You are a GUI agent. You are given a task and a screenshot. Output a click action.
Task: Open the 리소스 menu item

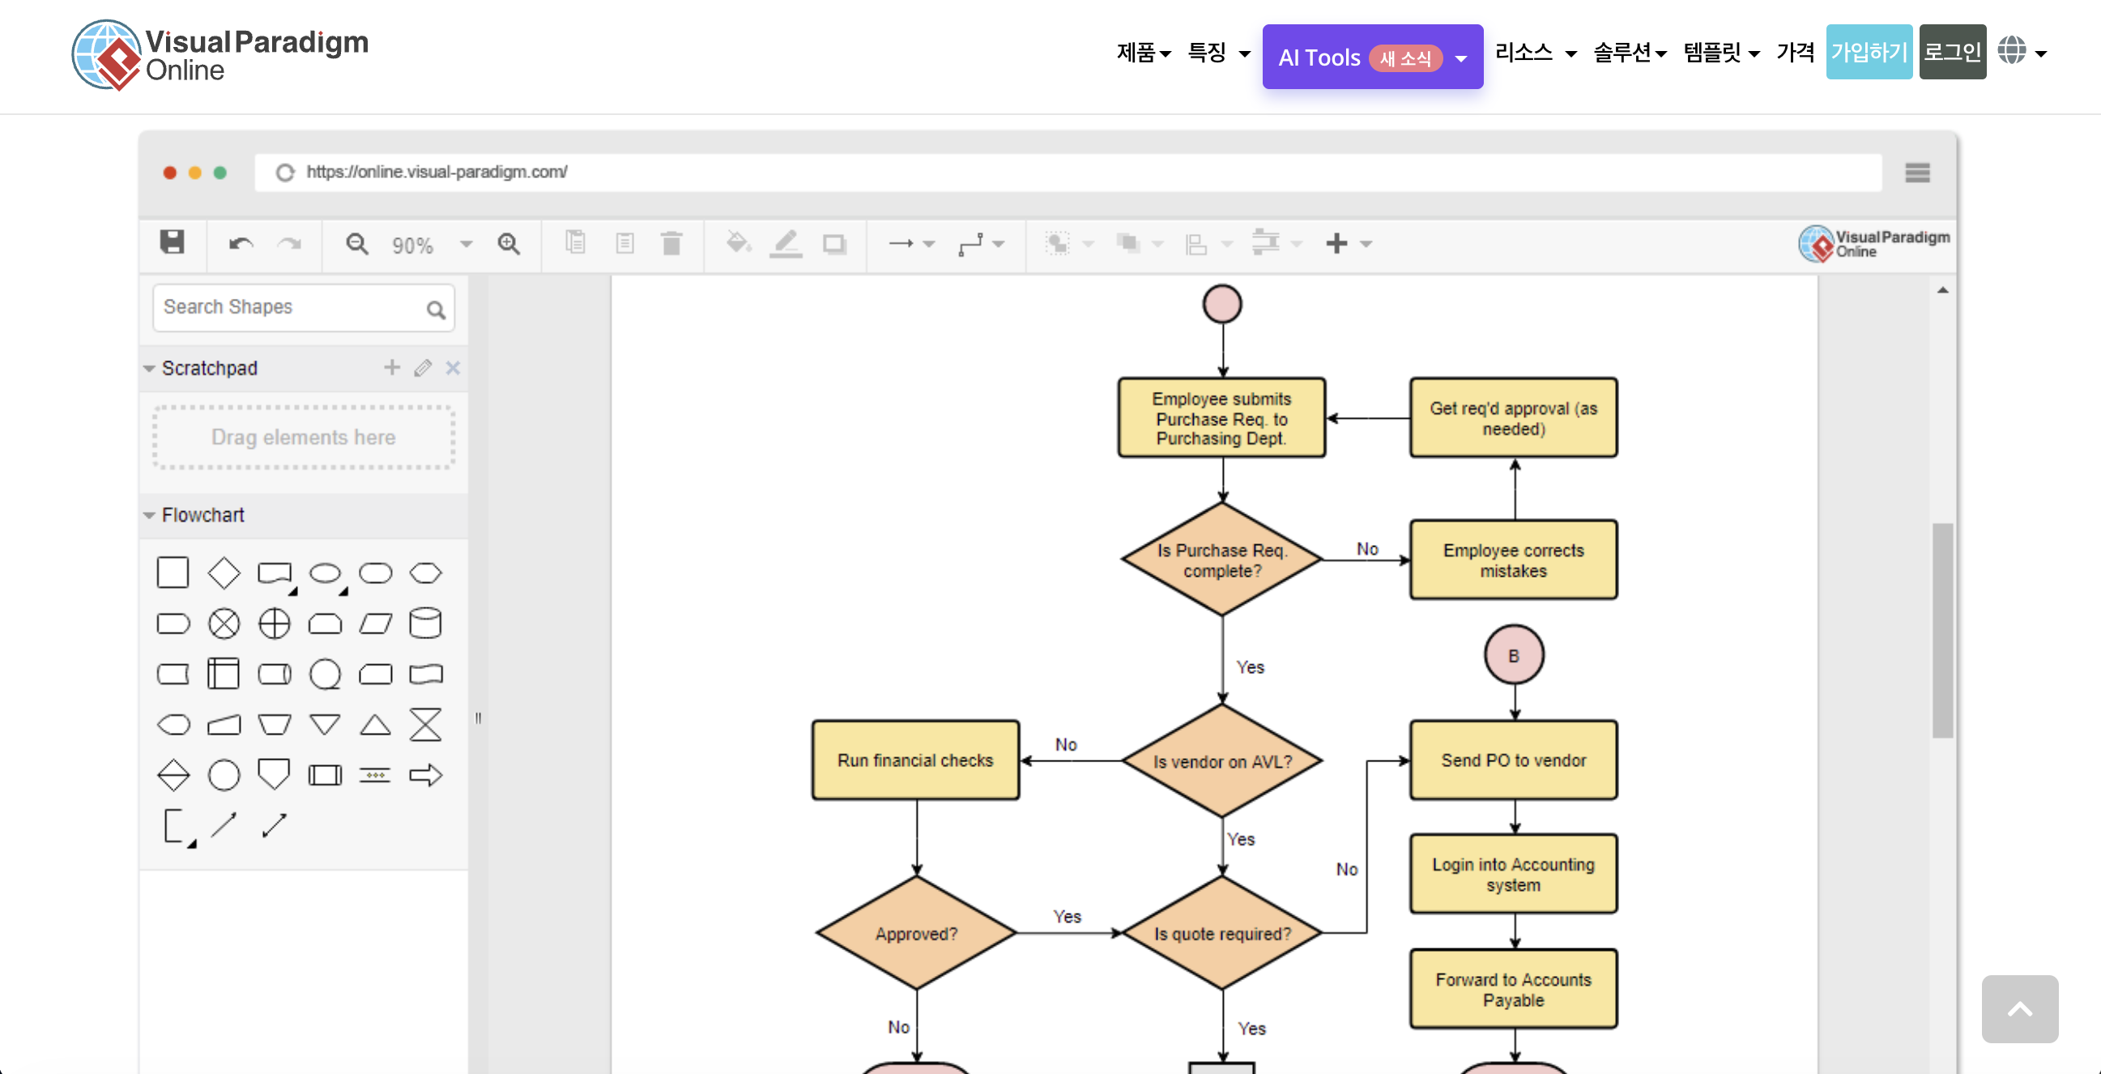point(1526,52)
